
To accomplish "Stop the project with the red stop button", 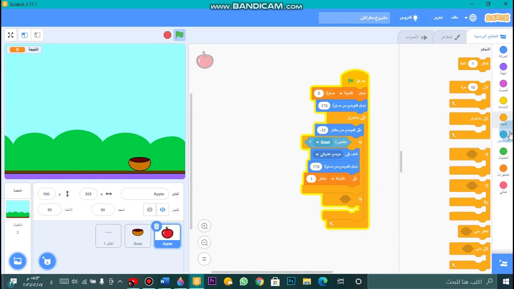I will pyautogui.click(x=167, y=35).
